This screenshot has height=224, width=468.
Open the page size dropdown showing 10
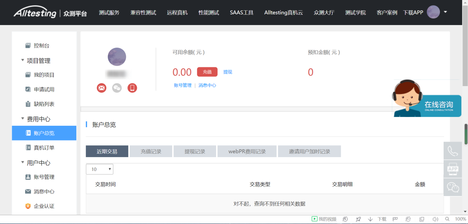click(100, 169)
